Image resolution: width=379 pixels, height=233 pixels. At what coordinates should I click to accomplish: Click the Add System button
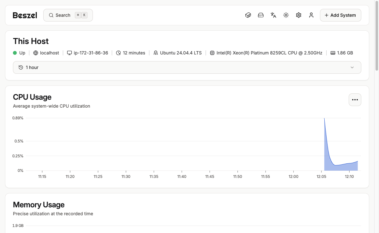coord(340,15)
